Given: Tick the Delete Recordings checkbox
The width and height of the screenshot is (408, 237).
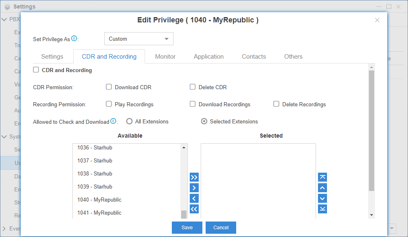Looking at the screenshot, I should point(276,104).
